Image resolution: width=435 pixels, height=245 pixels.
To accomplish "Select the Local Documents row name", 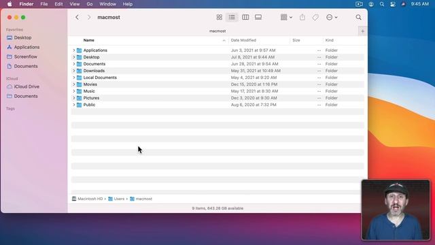I will [x=100, y=78].
